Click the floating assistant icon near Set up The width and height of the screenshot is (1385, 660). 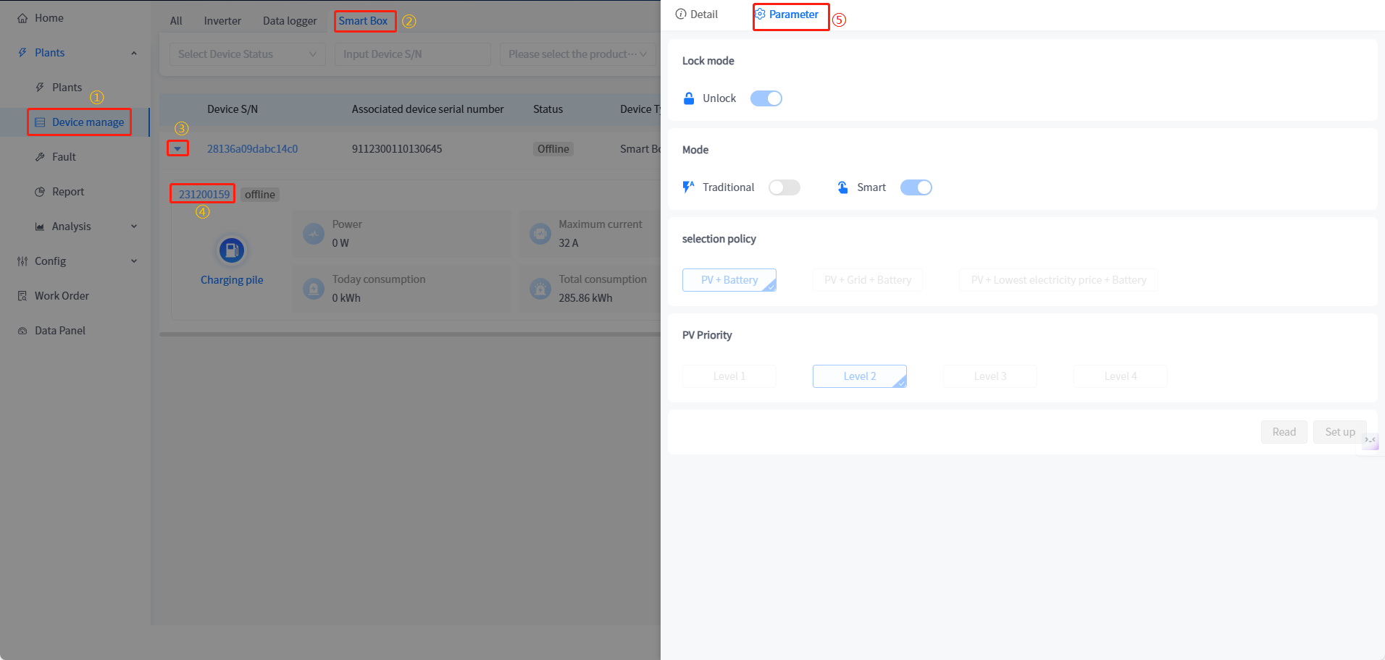point(1371,440)
